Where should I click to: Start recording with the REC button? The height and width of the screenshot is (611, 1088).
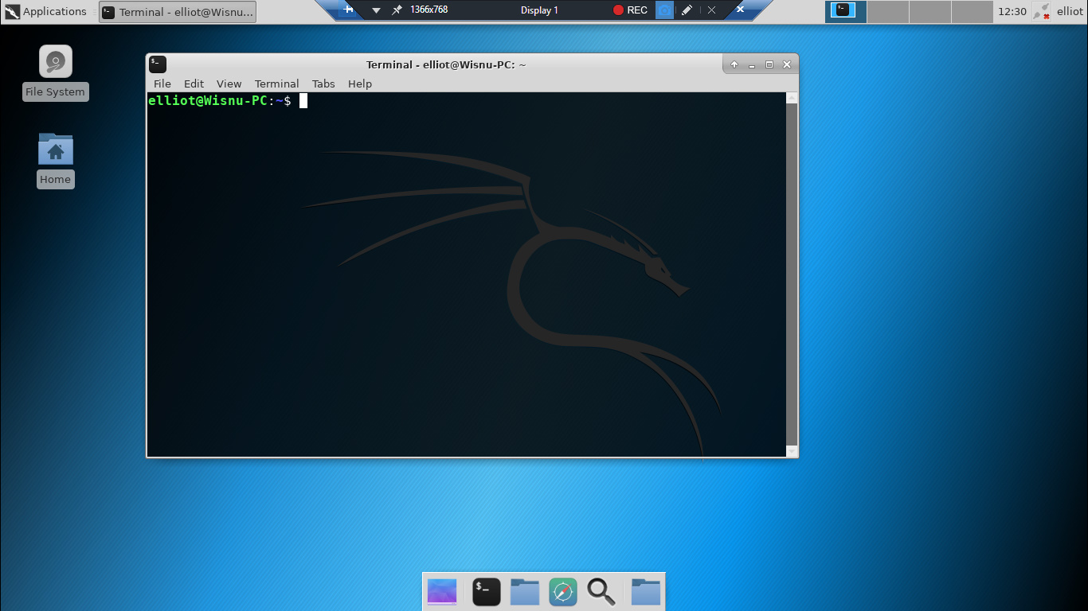coord(630,10)
